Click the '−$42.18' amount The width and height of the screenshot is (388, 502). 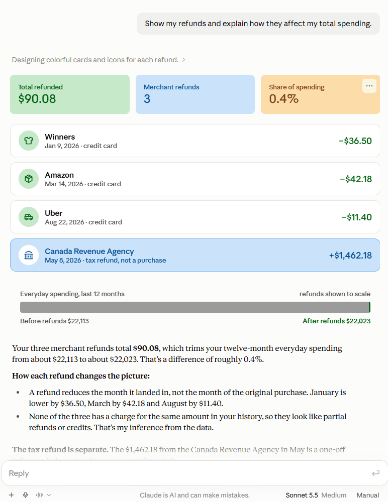[x=356, y=179]
